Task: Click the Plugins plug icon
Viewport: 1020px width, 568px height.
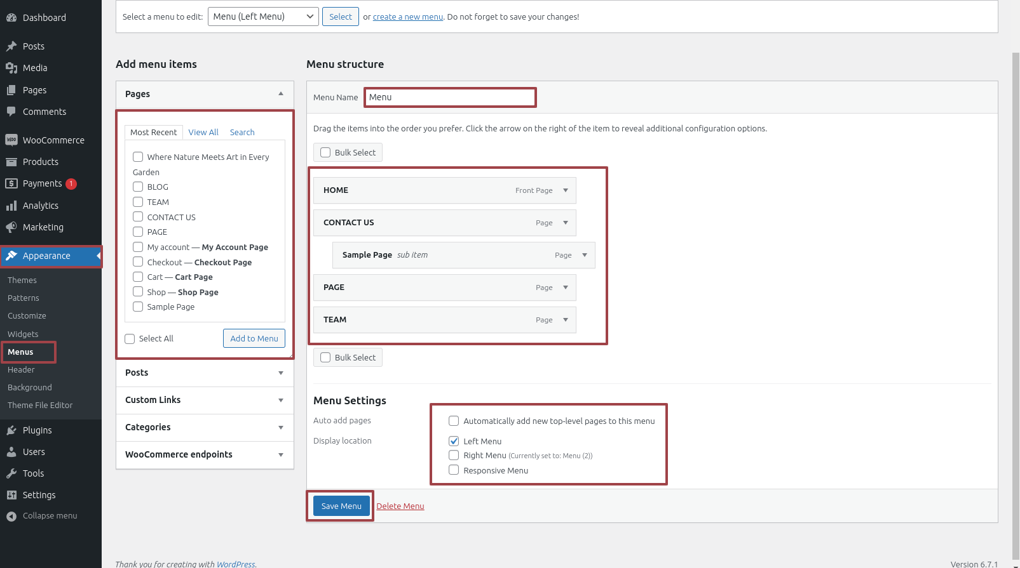Action: pyautogui.click(x=11, y=430)
